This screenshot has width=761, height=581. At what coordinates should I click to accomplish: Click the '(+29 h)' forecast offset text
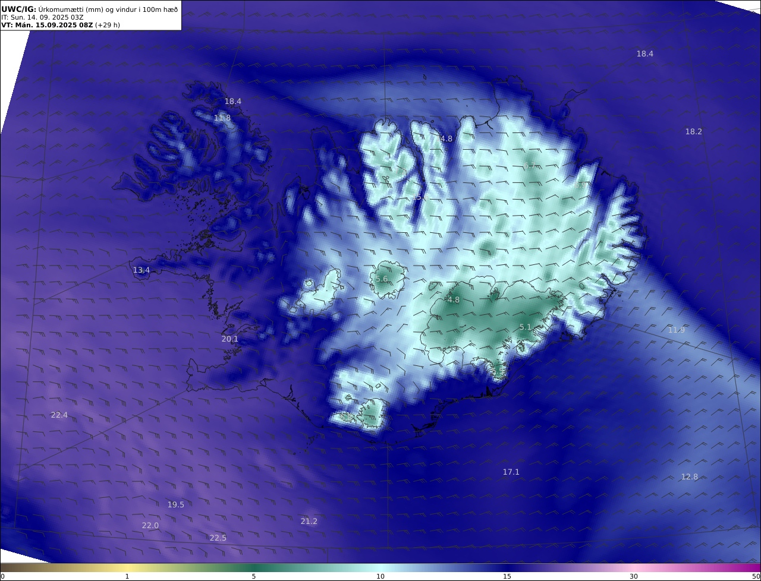click(x=108, y=25)
